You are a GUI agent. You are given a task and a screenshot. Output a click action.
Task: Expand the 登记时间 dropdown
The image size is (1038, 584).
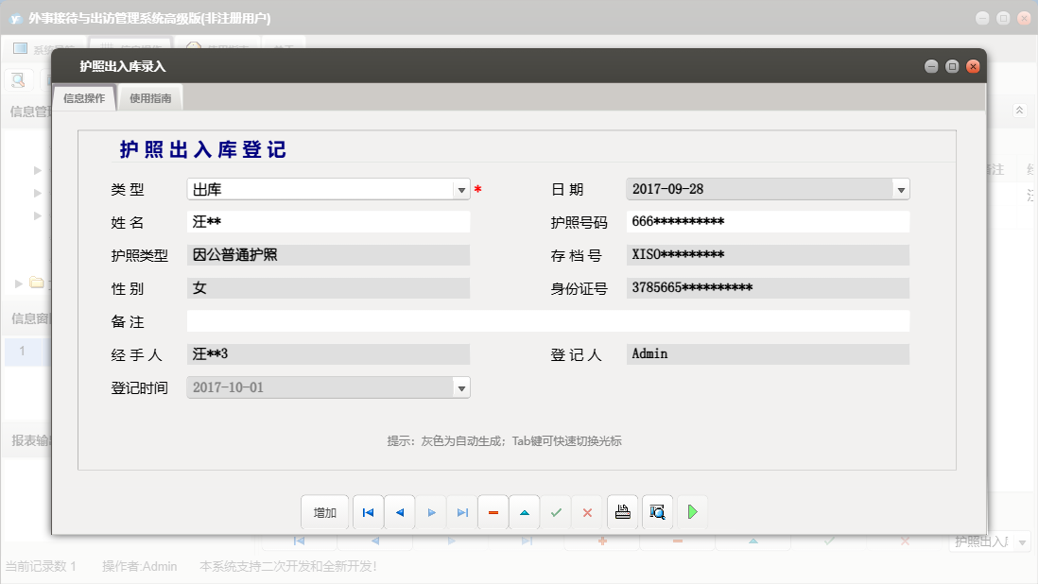[x=460, y=387]
